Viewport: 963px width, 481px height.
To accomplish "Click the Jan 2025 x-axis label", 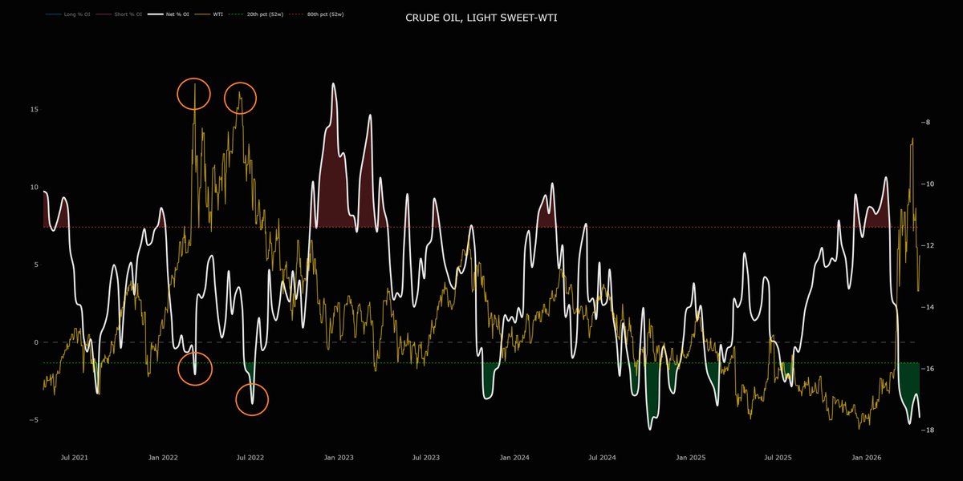I will [690, 458].
